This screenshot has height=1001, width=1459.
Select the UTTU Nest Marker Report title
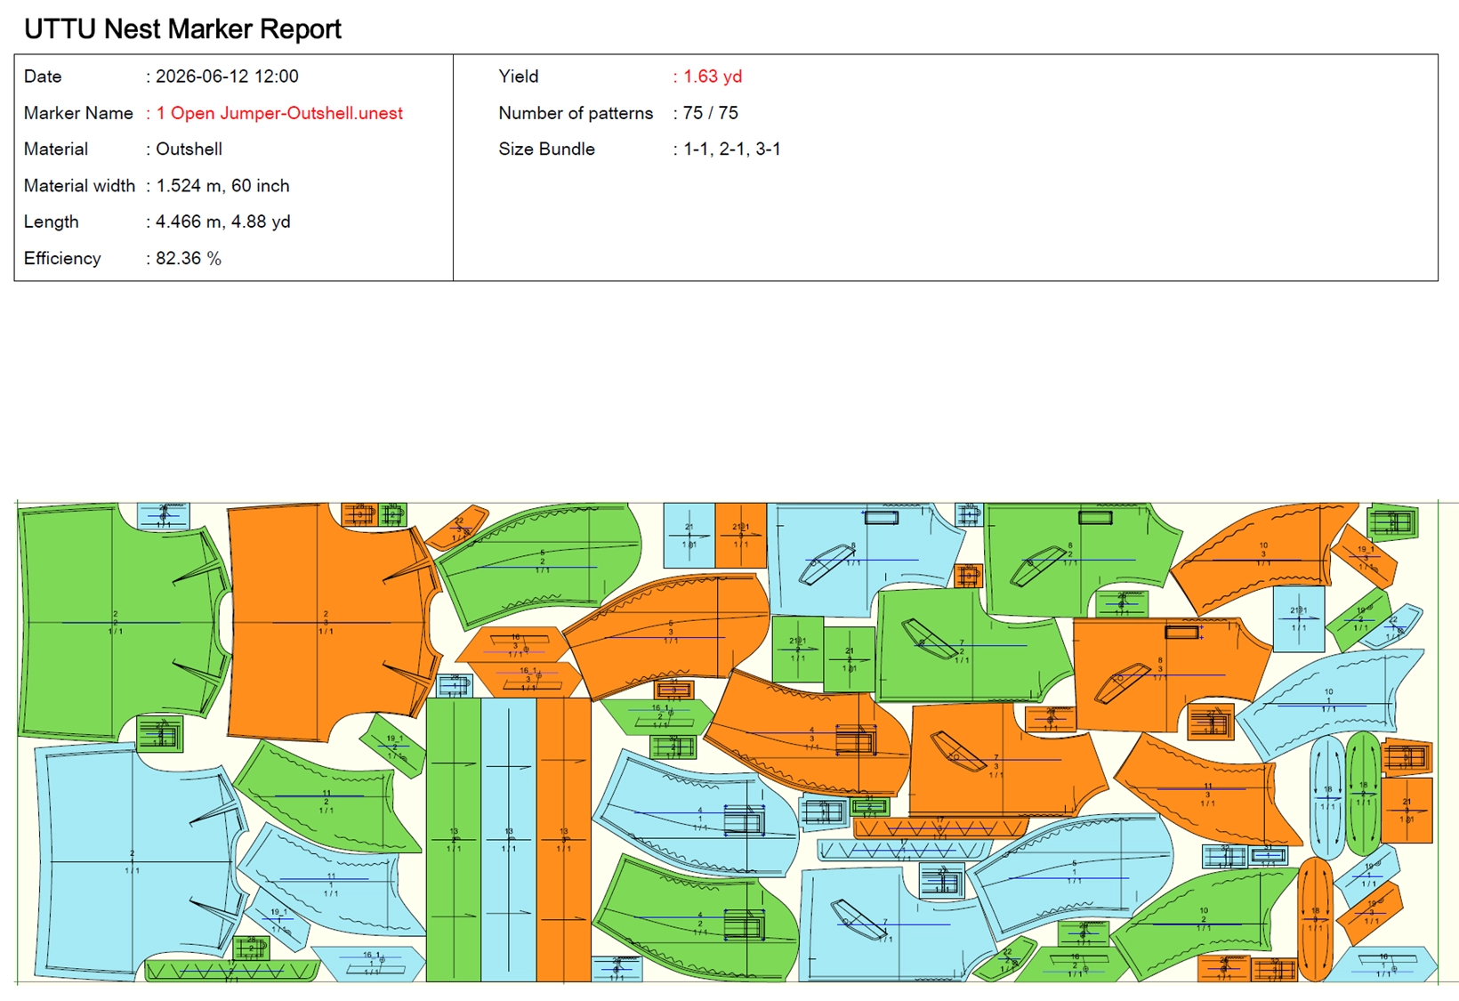coord(182,28)
